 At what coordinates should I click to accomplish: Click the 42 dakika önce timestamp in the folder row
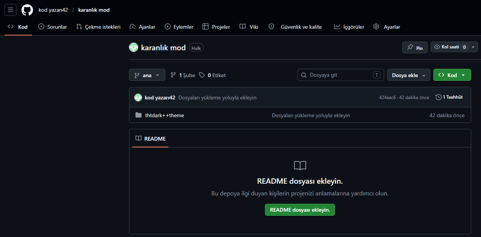pyautogui.click(x=447, y=115)
